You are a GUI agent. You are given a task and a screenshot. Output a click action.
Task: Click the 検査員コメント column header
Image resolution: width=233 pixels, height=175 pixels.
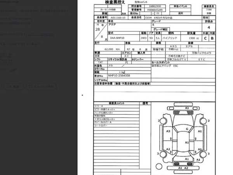[x=116, y=103]
